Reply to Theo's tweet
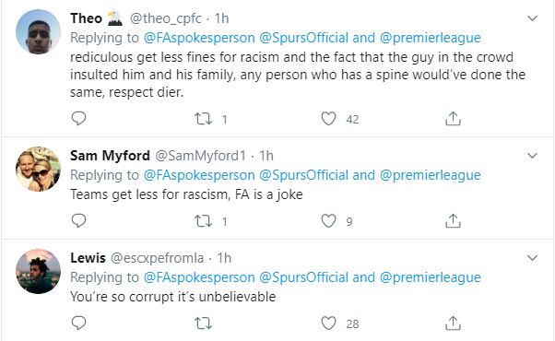555x341 pixels. pyautogui.click(x=78, y=119)
